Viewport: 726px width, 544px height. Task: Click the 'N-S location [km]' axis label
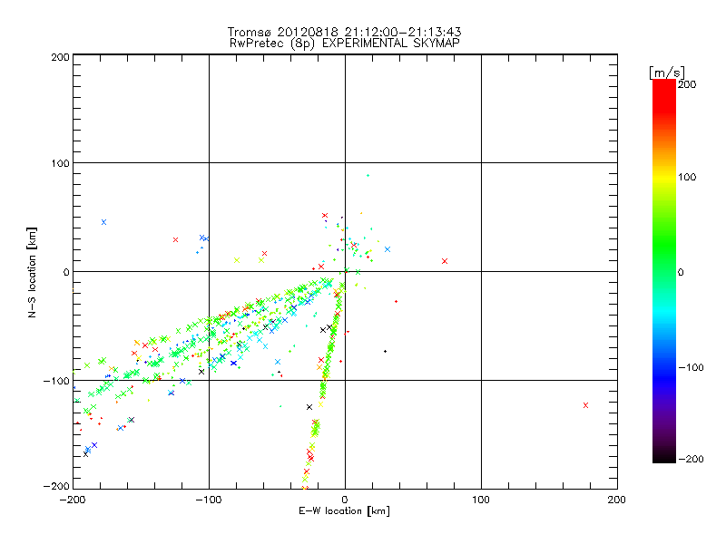tap(32, 273)
